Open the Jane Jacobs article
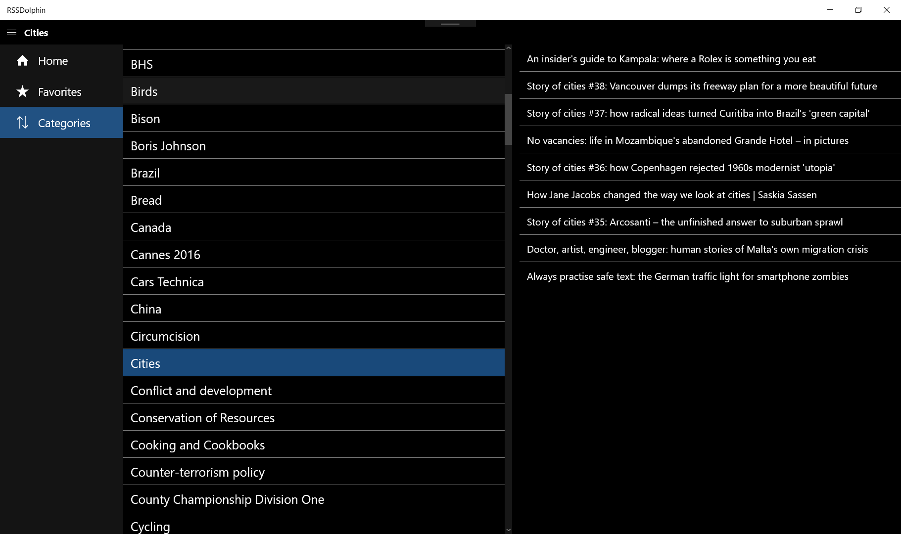This screenshot has width=901, height=534. [x=710, y=194]
